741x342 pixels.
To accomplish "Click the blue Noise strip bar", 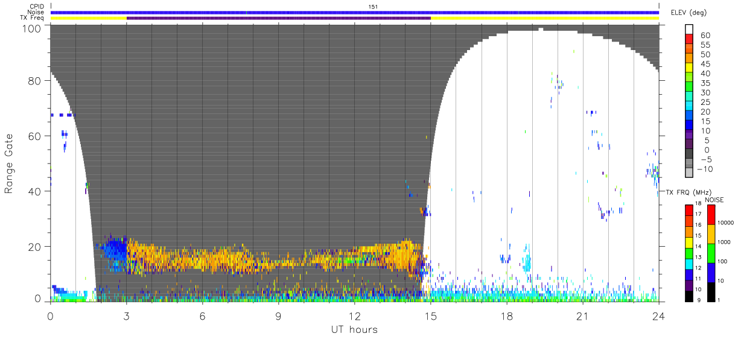I will (355, 12).
